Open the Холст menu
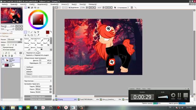This screenshot has height=110, width=196. pos(23,4)
